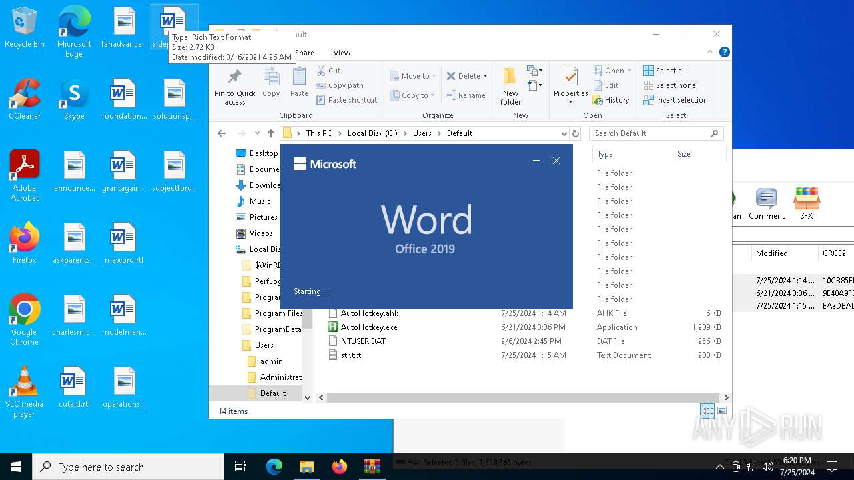Click the Paste button in ribbon
854x480 pixels.
pyautogui.click(x=299, y=83)
